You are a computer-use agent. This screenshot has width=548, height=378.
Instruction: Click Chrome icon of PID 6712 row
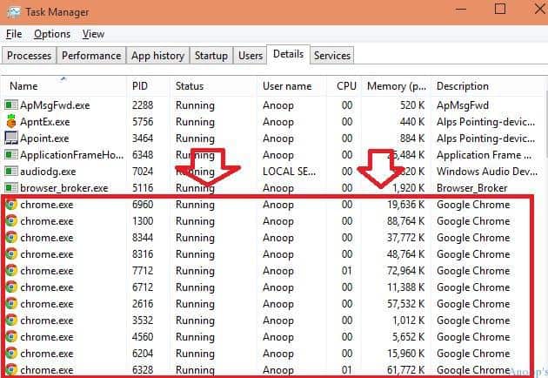[11, 287]
